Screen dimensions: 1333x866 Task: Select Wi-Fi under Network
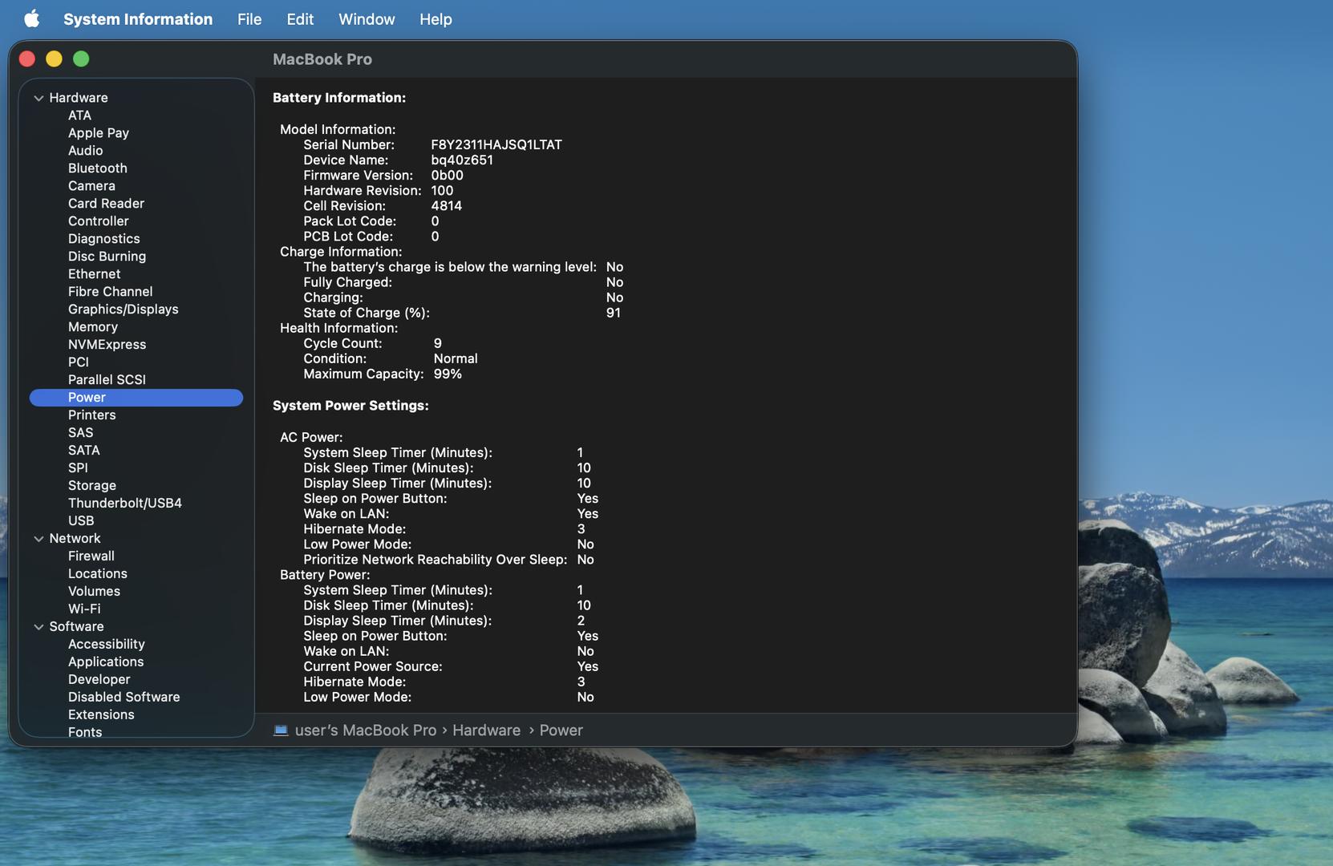click(84, 609)
